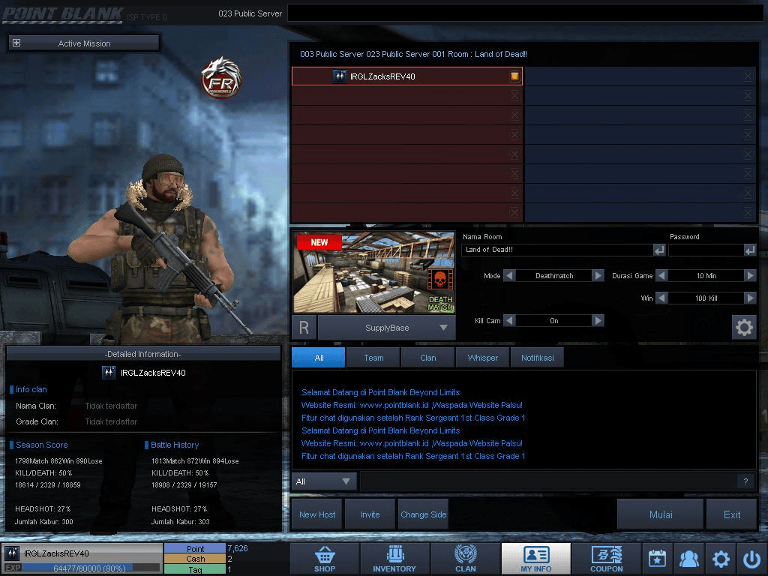Open the Clan emblem menu
This screenshot has height=576, width=768.
(x=465, y=558)
